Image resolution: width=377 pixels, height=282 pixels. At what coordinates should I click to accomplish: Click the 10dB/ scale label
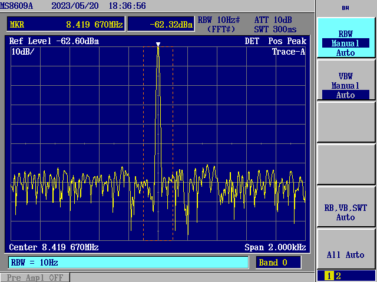coord(23,51)
